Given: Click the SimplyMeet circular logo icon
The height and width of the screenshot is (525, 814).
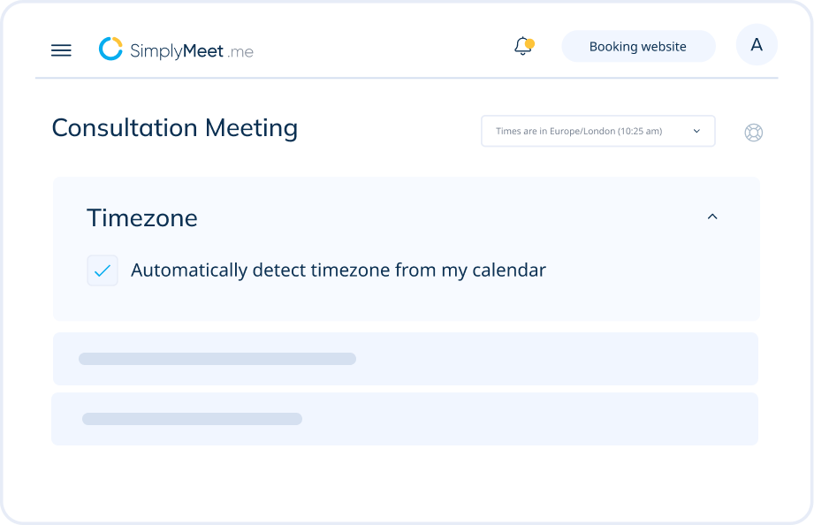Looking at the screenshot, I should pos(110,49).
